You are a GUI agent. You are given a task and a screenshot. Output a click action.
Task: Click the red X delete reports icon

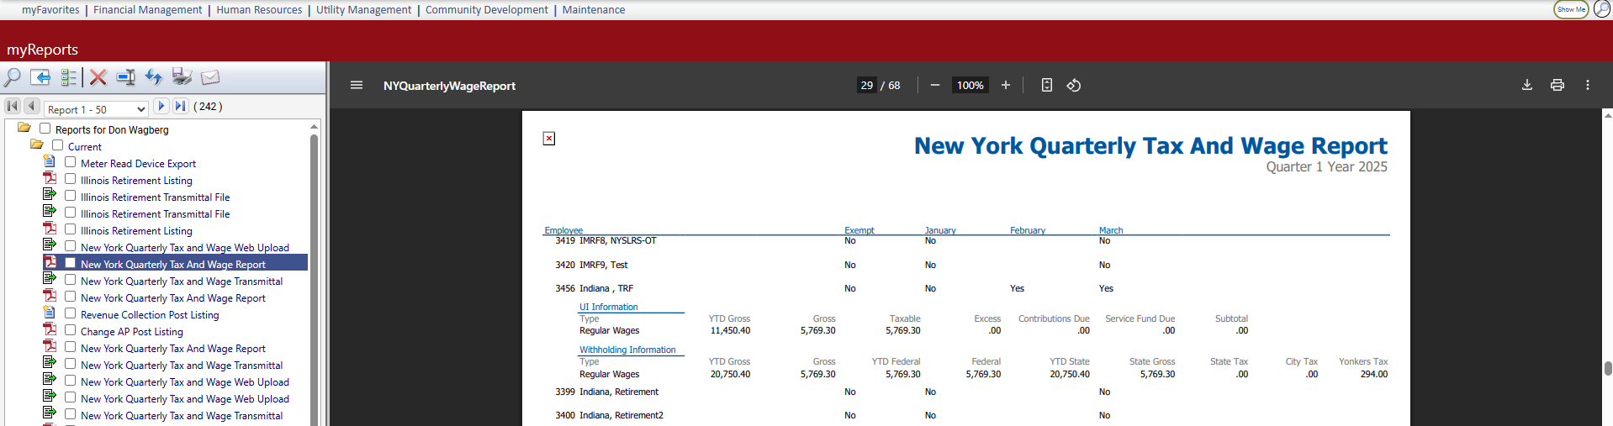[x=98, y=77]
